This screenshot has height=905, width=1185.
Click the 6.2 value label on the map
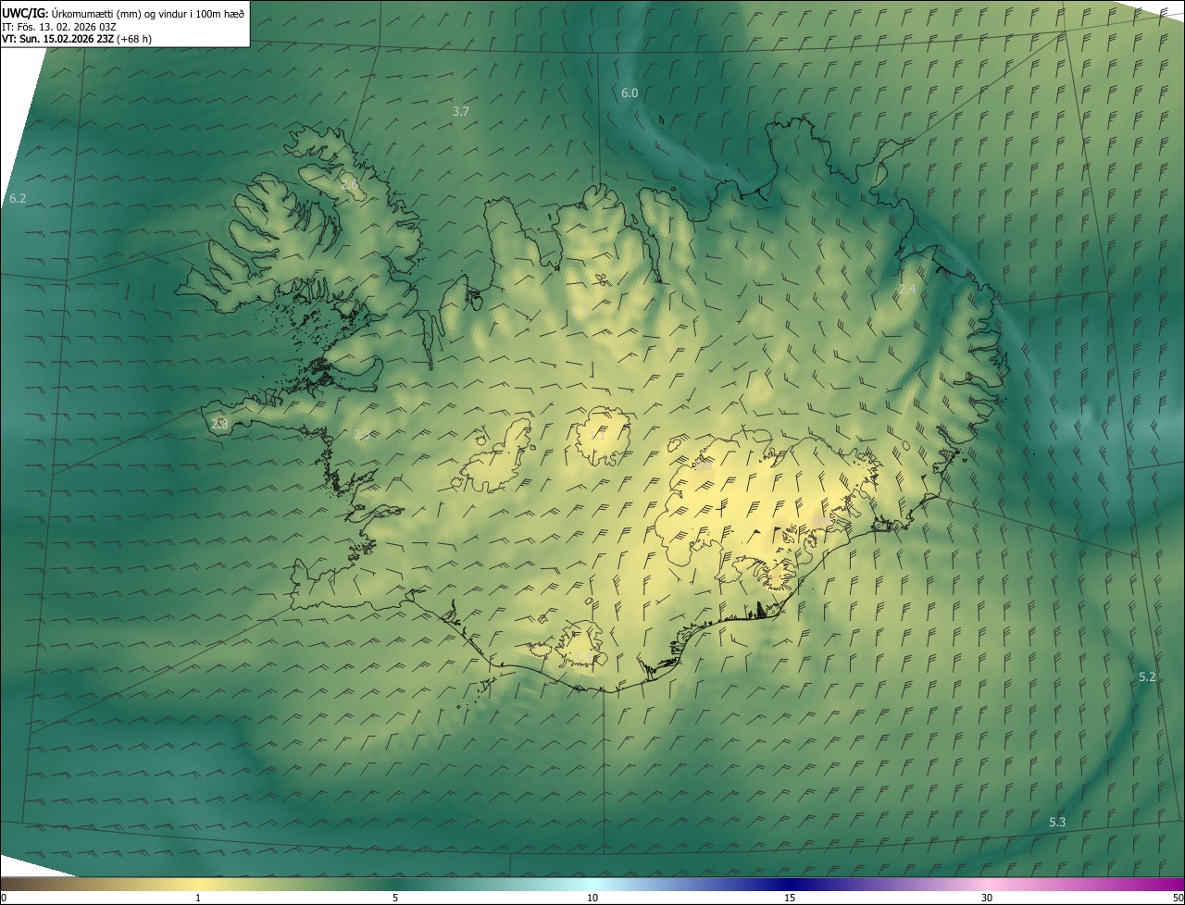18,198
